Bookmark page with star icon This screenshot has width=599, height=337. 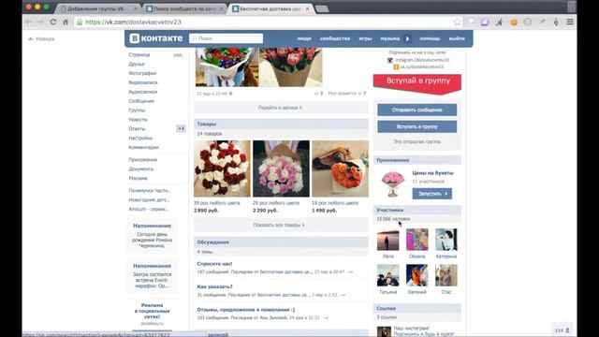tap(458, 22)
